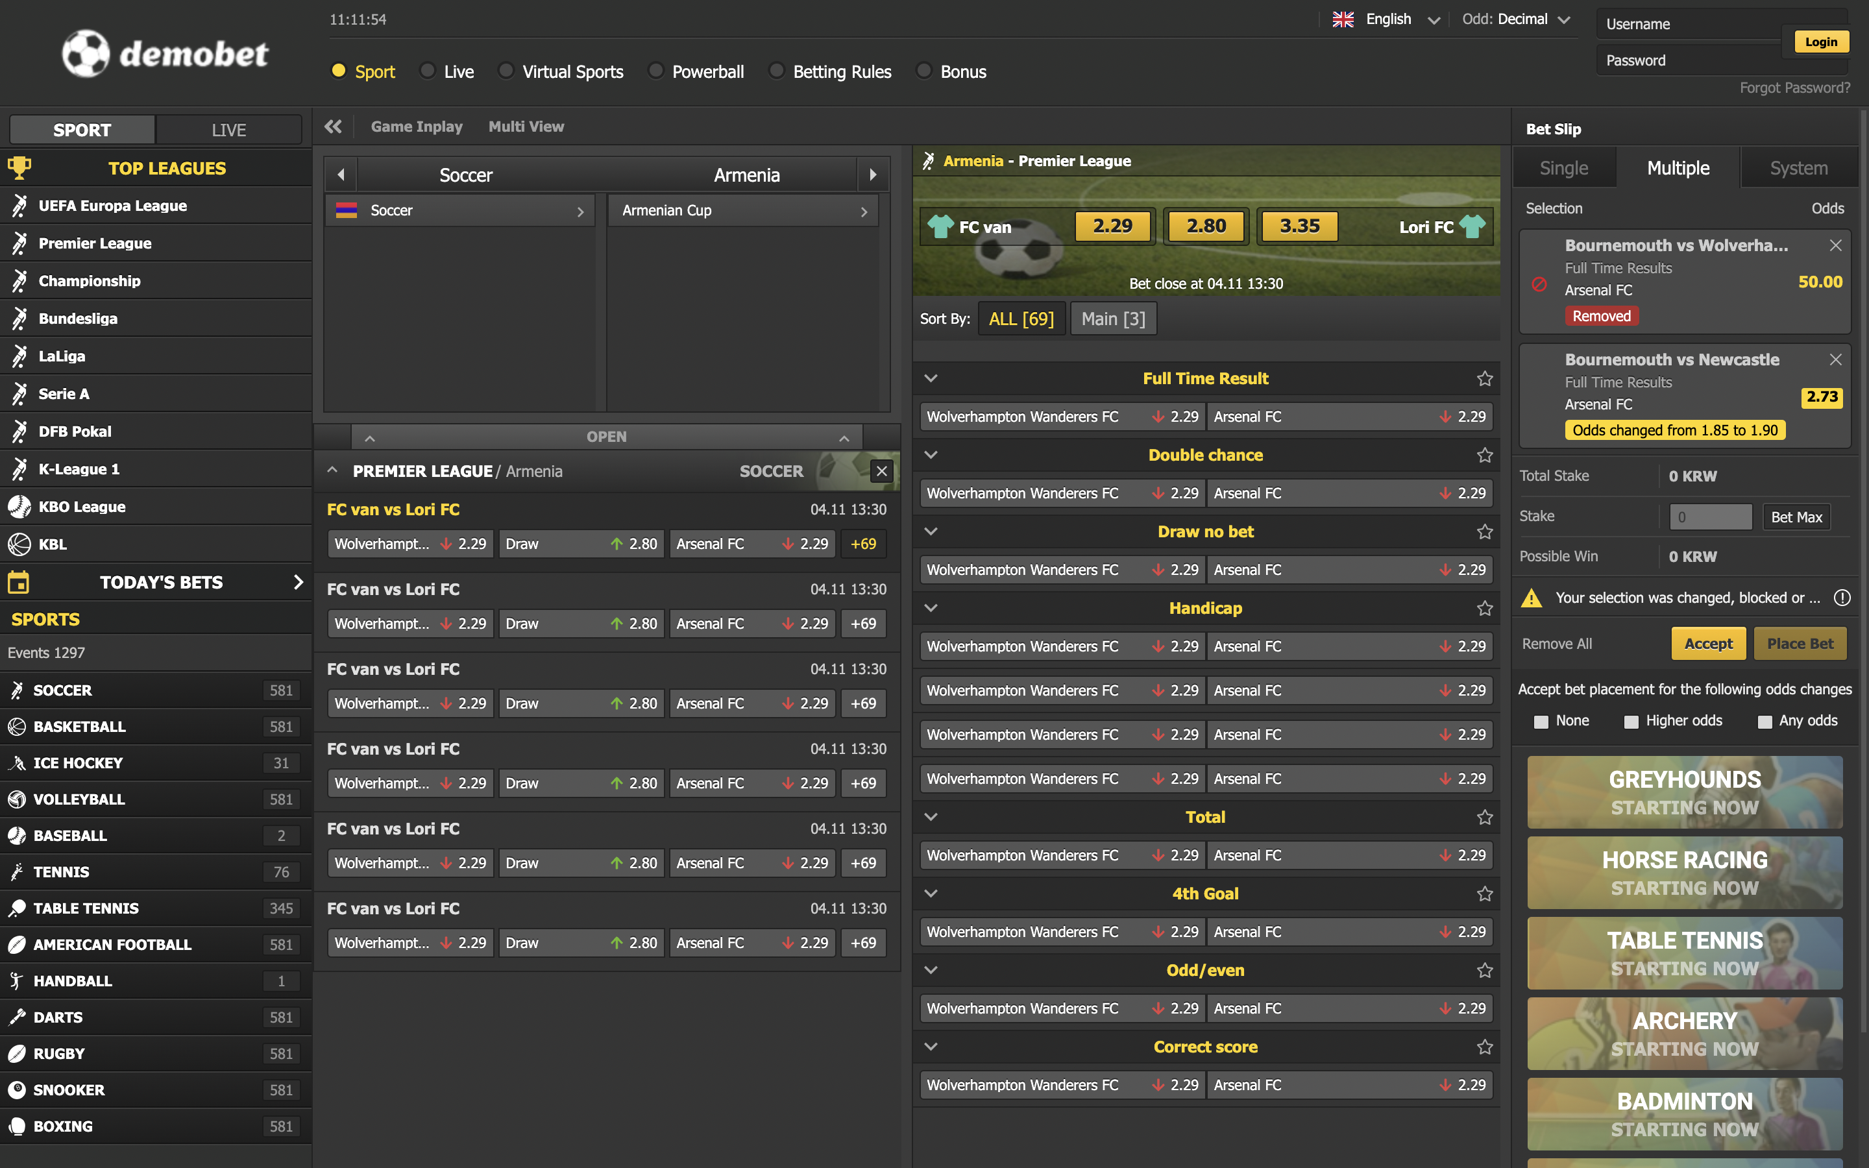The image size is (1869, 1168).
Task: Star the Double chance market
Action: click(1484, 455)
